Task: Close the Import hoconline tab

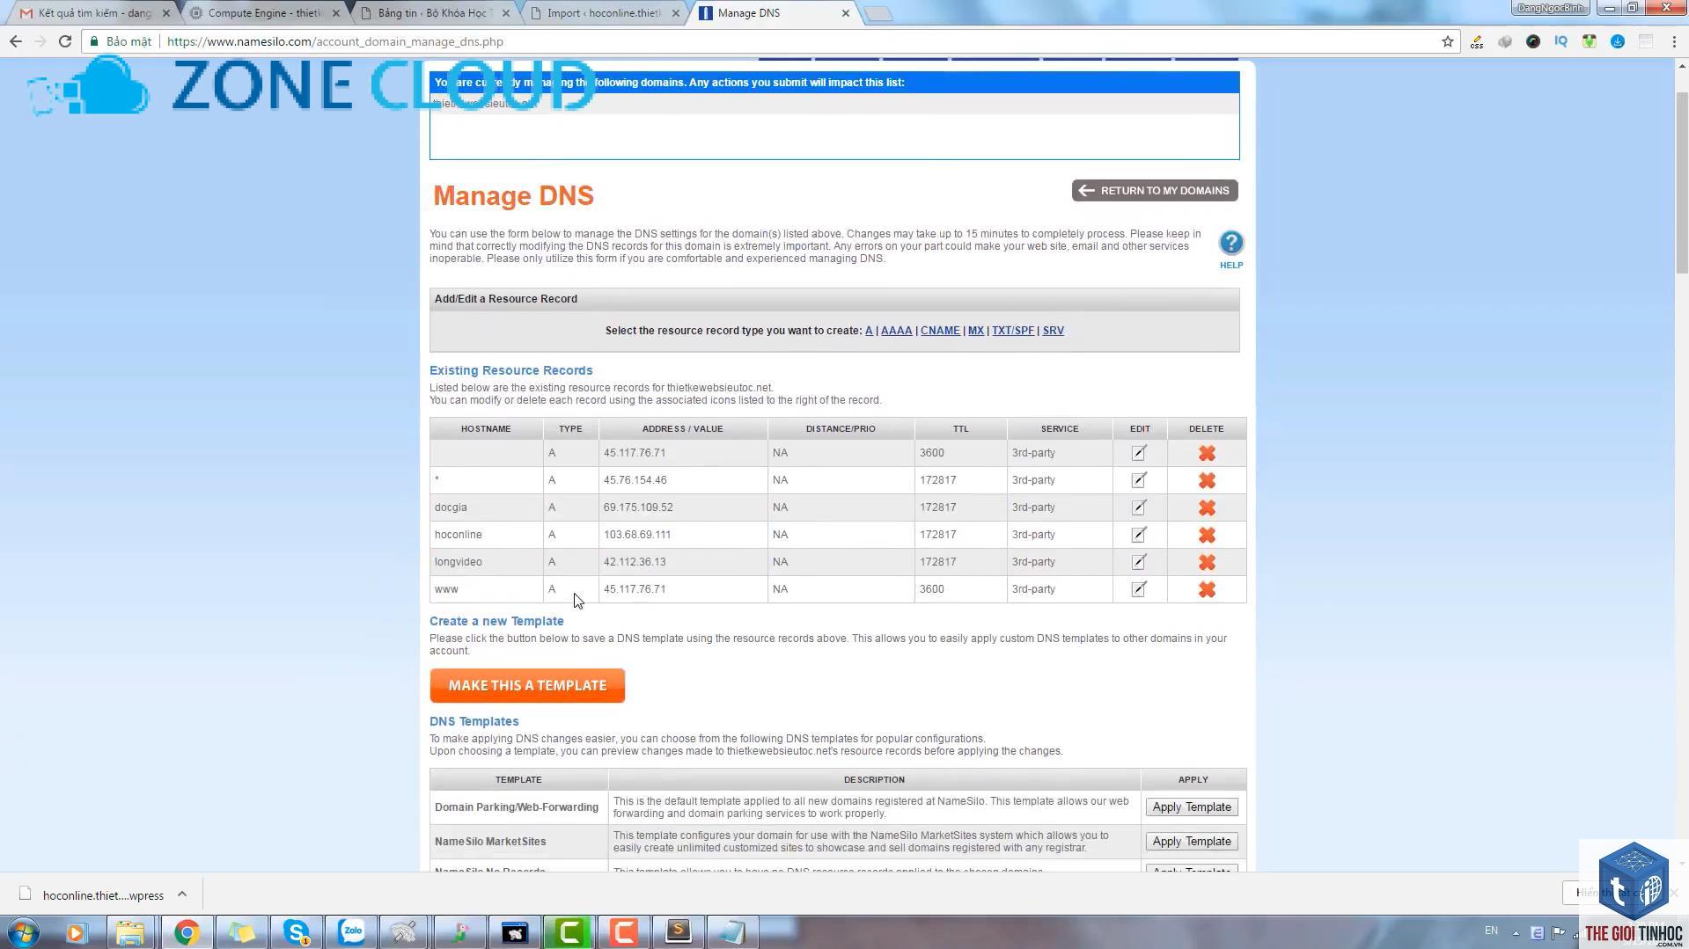Action: pos(675,13)
